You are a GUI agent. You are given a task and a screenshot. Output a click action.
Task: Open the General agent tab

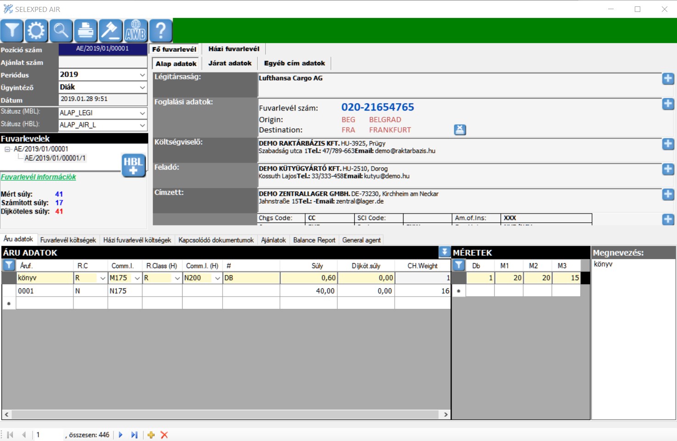point(362,240)
